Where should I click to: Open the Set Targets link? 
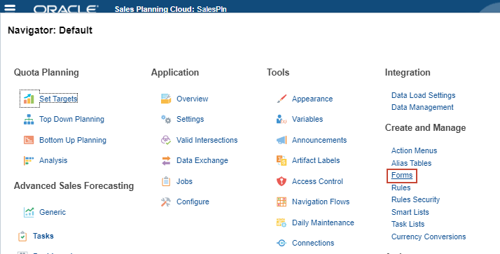click(58, 99)
